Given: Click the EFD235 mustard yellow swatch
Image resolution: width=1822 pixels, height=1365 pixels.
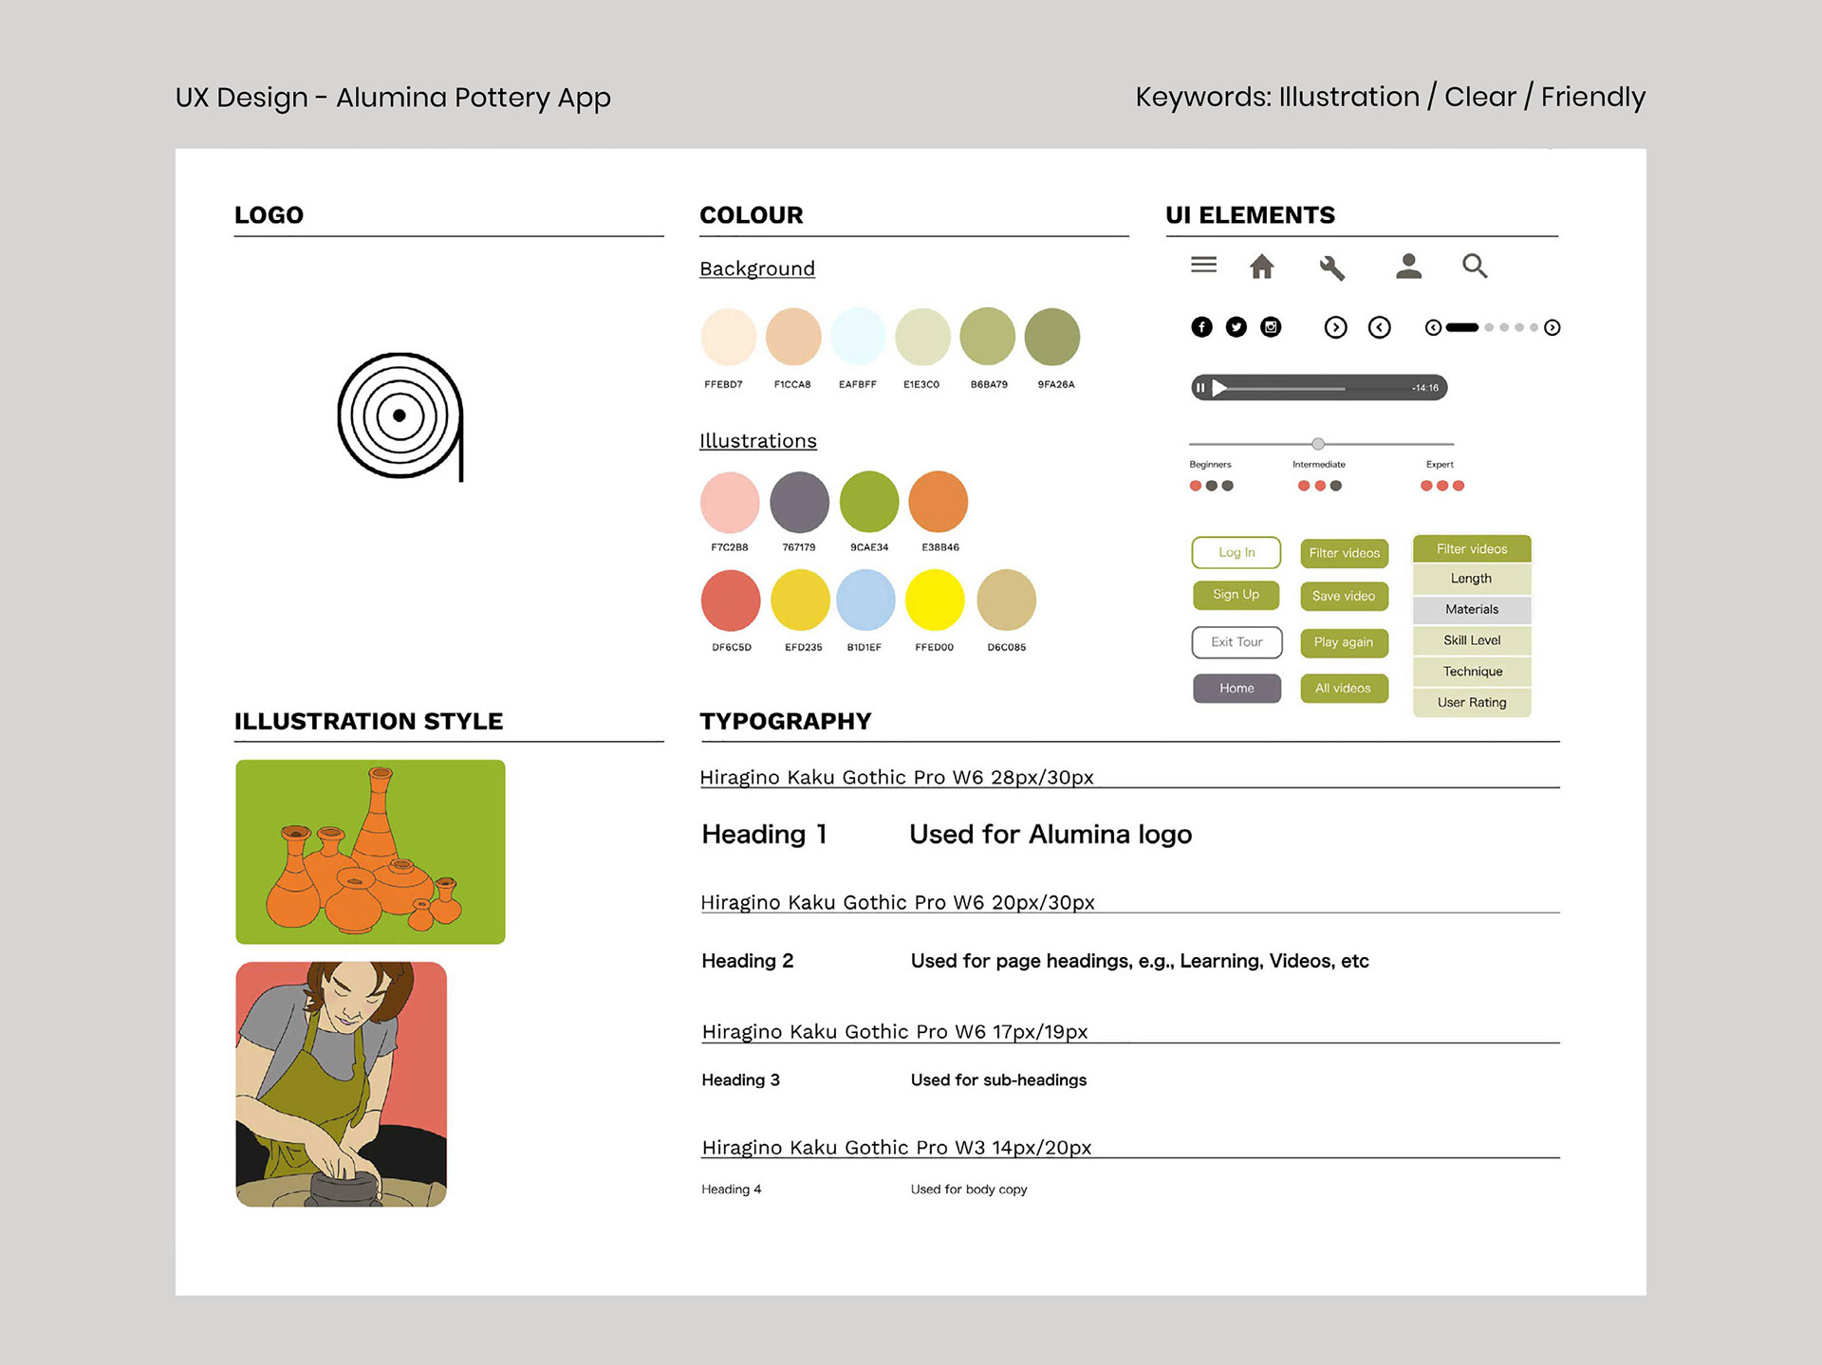Looking at the screenshot, I should tap(800, 600).
